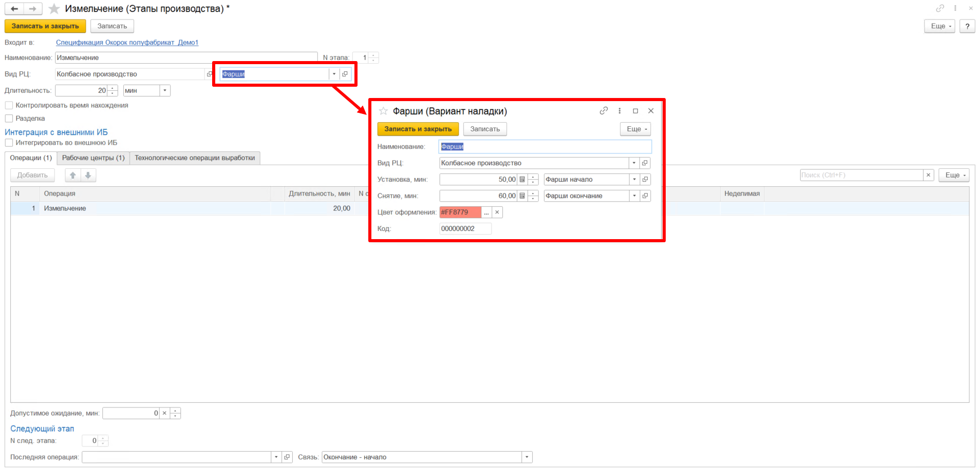Image resolution: width=977 pixels, height=468 pixels.
Task: Open the Фарши начало item form icon
Action: [645, 180]
